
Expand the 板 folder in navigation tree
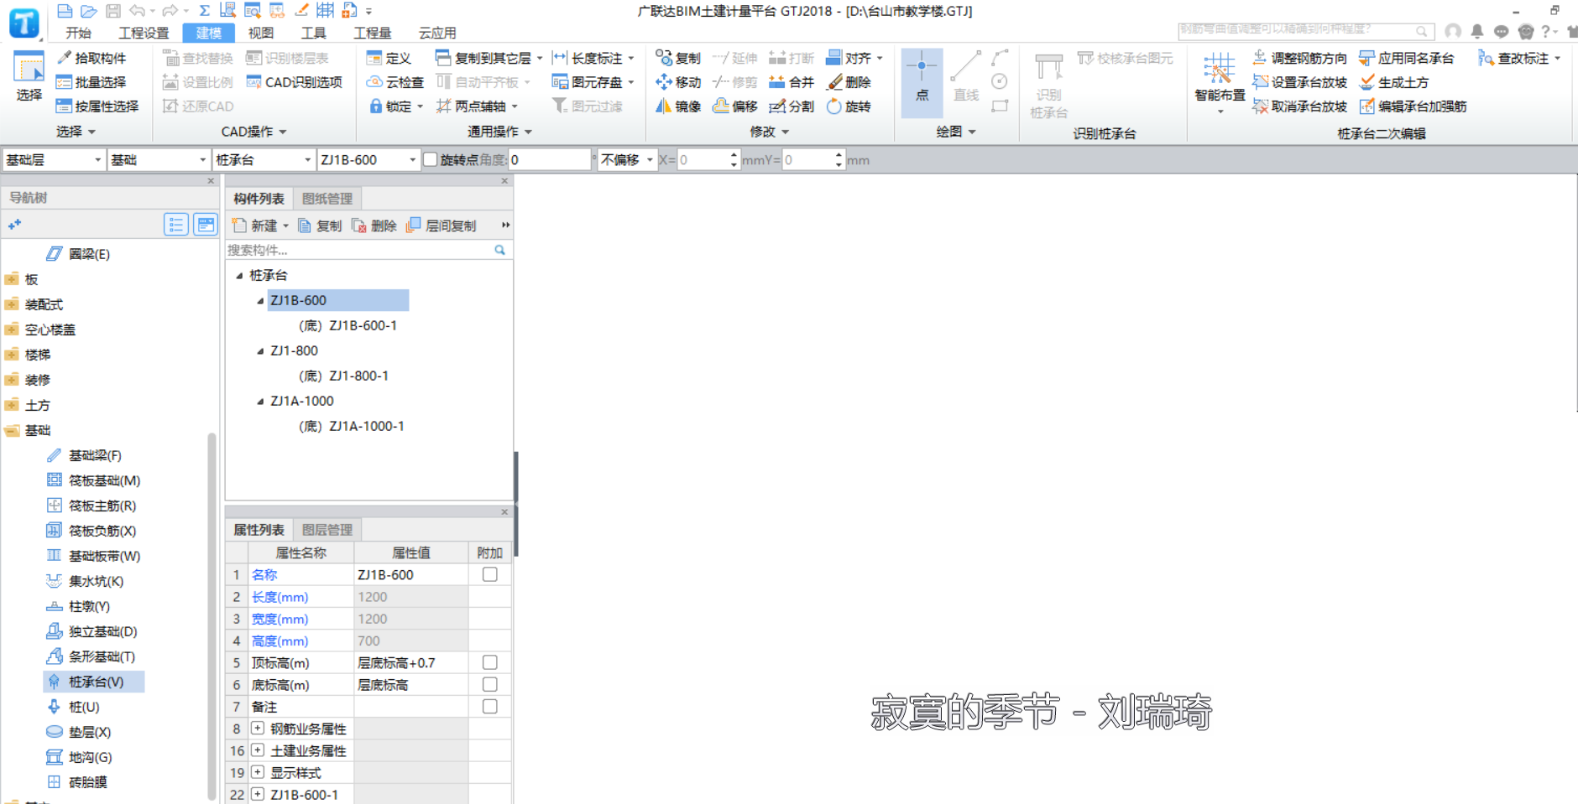[12, 279]
